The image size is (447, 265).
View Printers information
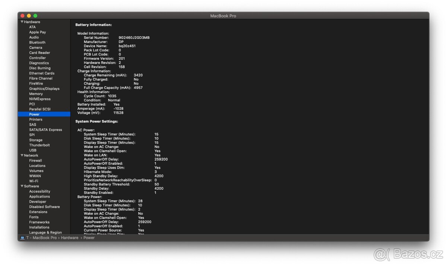[35, 119]
